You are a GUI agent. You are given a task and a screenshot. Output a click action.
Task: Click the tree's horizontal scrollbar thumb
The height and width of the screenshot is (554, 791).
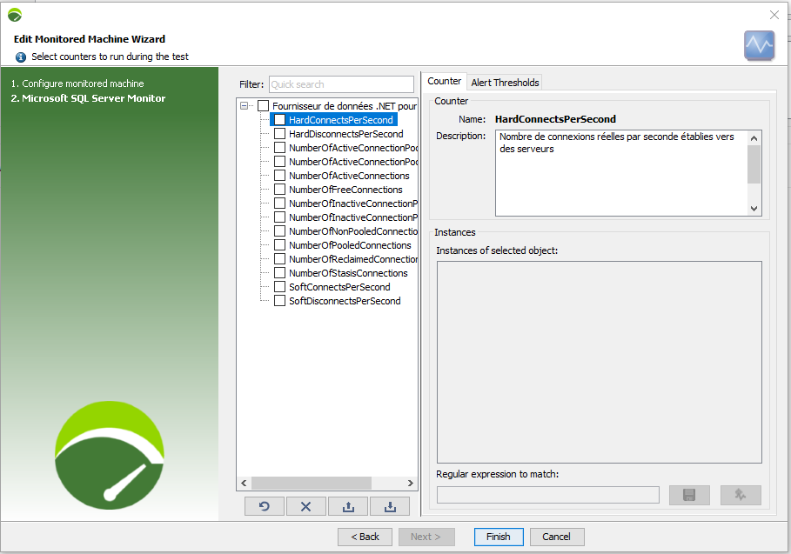tap(322, 484)
